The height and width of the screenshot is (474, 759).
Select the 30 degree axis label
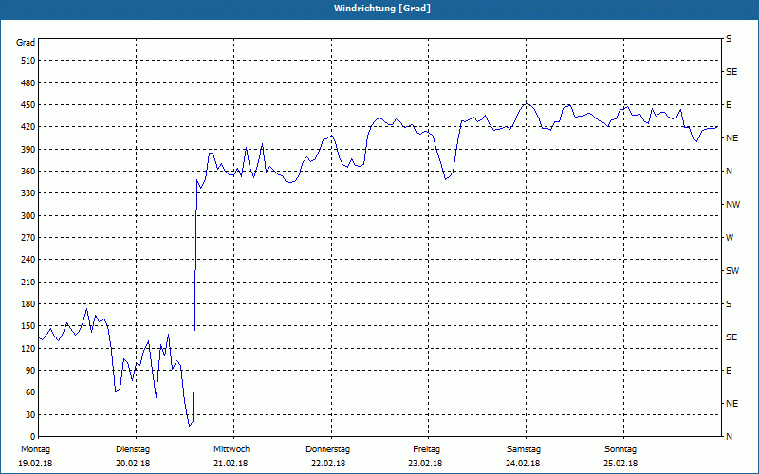30,415
